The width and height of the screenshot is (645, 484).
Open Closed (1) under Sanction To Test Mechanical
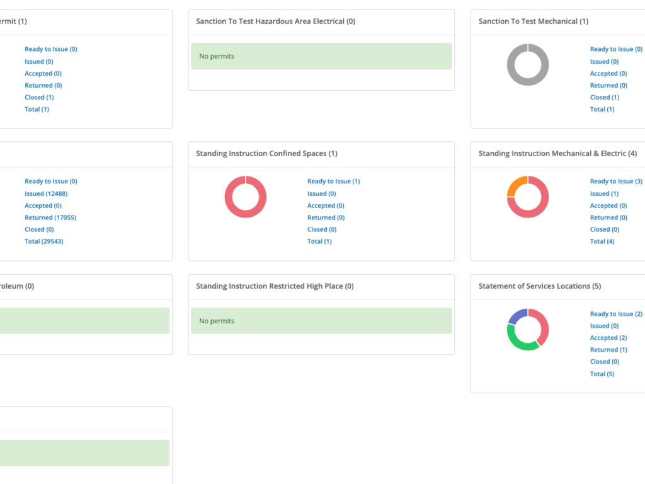604,97
